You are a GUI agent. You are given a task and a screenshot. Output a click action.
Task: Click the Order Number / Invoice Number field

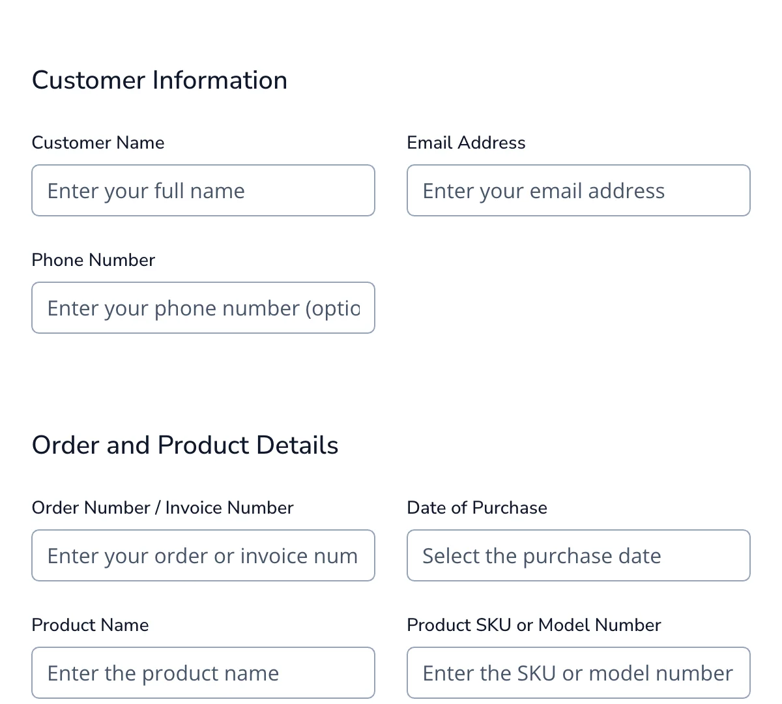203,555
